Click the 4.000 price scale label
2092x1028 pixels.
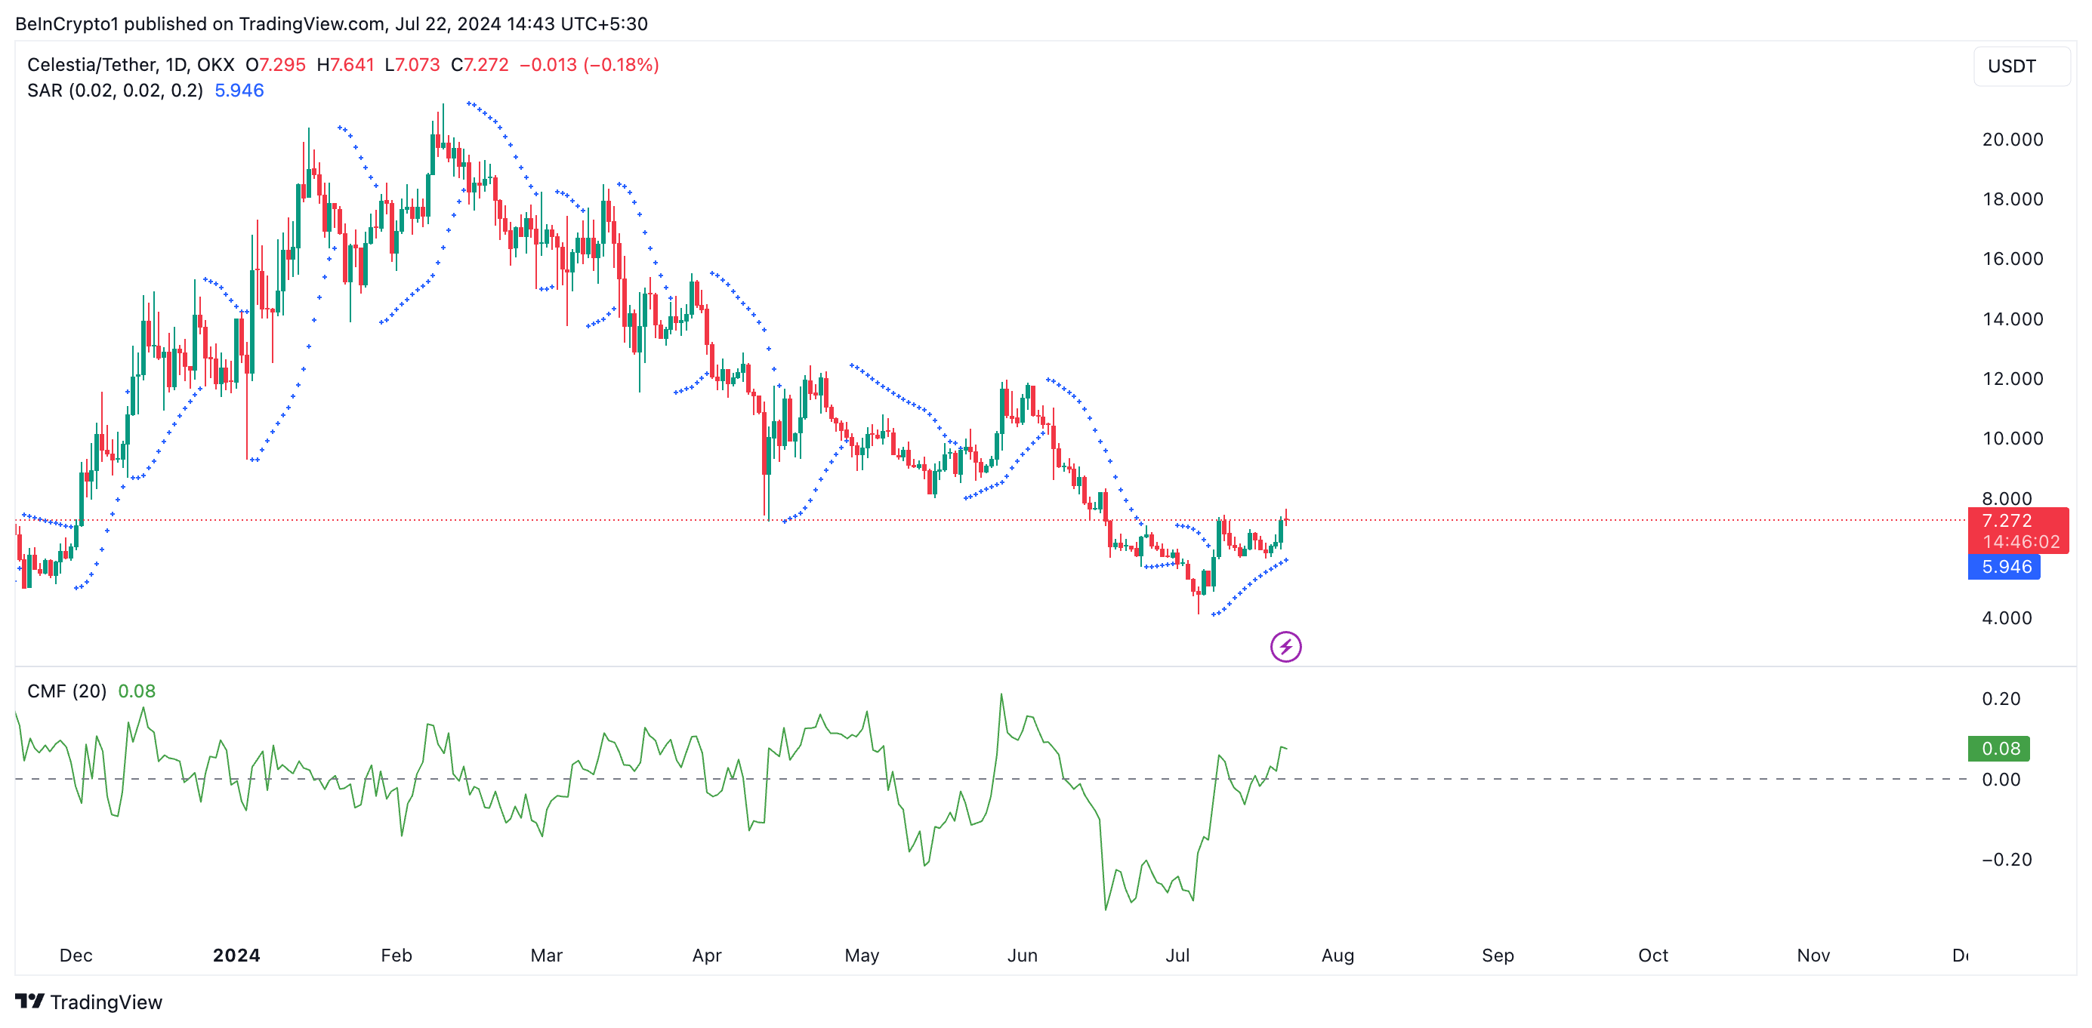[2006, 618]
